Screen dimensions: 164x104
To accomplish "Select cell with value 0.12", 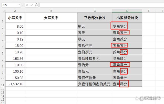I will coord(15,39).
